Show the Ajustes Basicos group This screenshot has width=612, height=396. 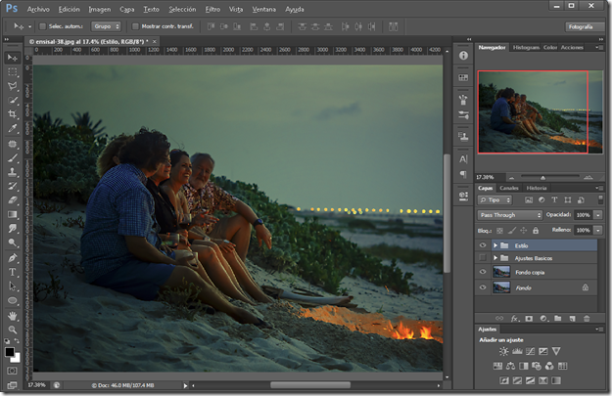pyautogui.click(x=483, y=257)
